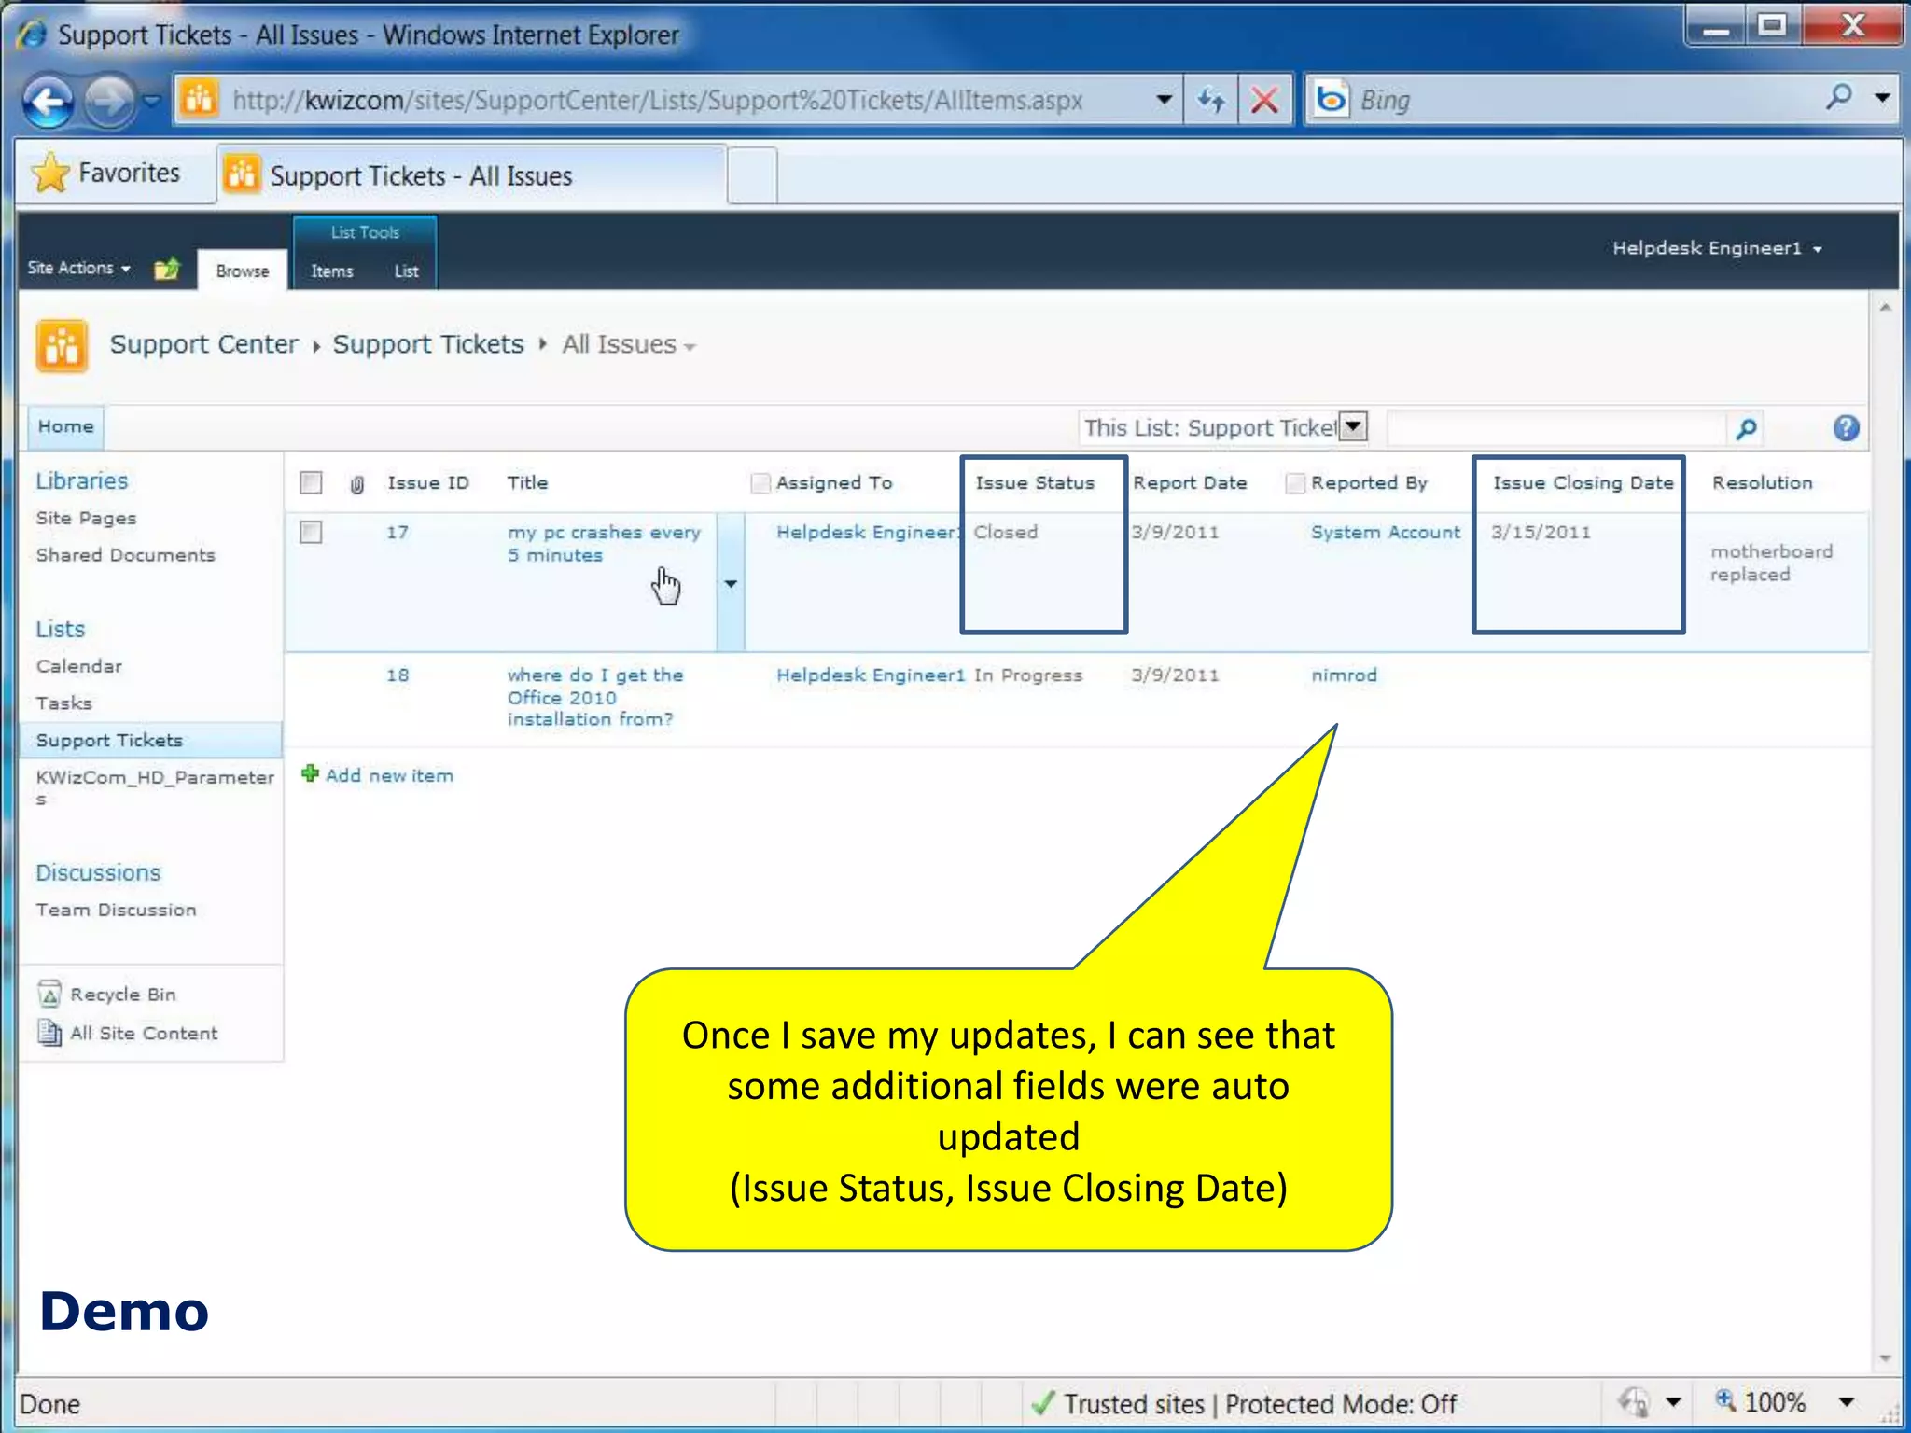Toggle the Reported By column filter checkbox
1911x1433 pixels.
coord(1295,482)
